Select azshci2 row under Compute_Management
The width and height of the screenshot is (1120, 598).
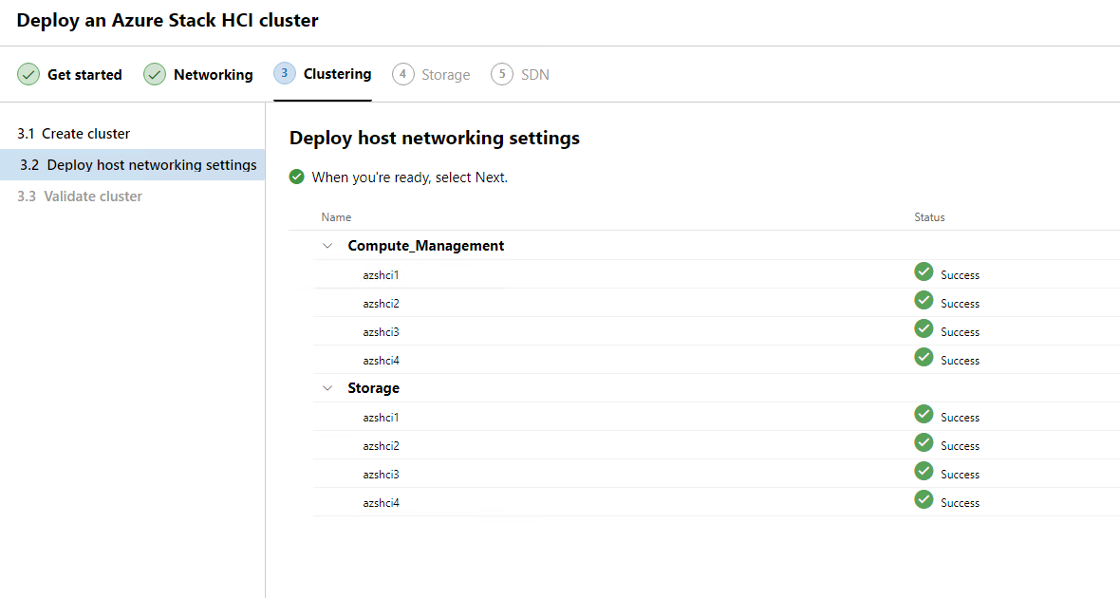[381, 304]
